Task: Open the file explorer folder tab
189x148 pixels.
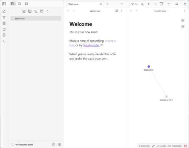Action: (13, 4)
